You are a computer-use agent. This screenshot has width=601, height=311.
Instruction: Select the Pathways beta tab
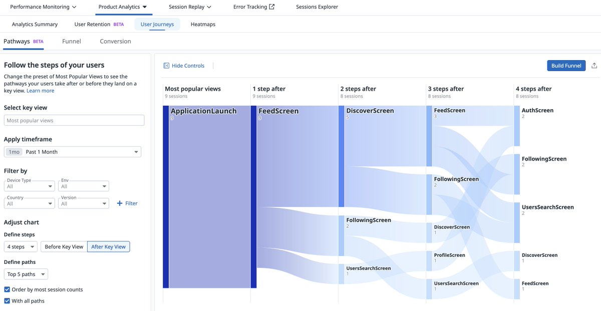point(24,42)
